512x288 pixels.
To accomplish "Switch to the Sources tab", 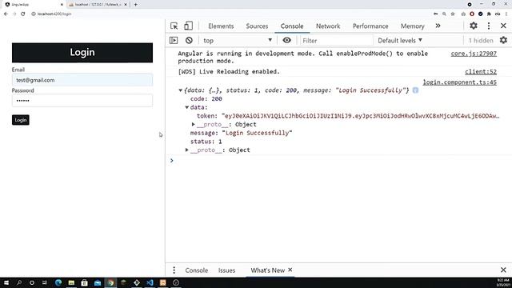I will click(x=257, y=26).
